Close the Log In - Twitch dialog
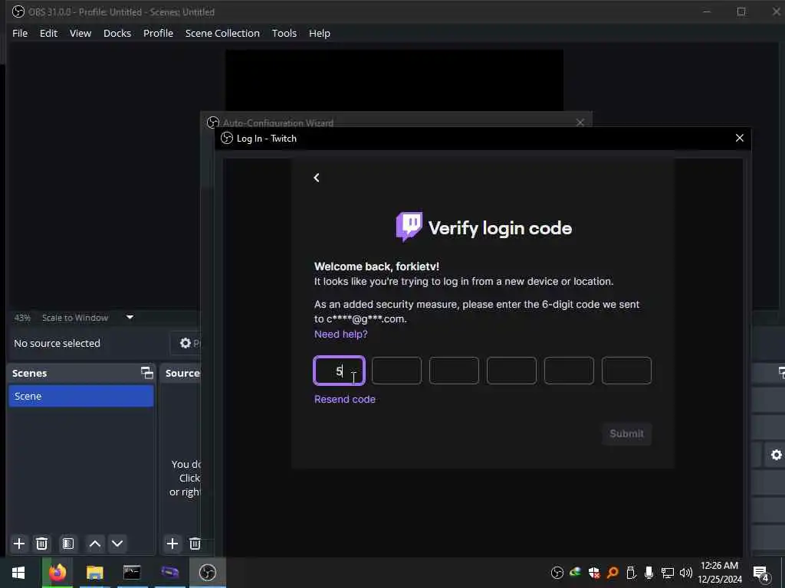The width and height of the screenshot is (785, 588). 740,138
